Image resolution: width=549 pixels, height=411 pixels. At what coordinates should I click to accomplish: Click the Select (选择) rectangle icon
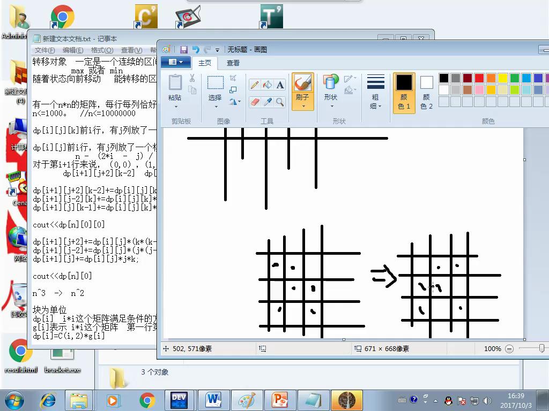point(216,83)
